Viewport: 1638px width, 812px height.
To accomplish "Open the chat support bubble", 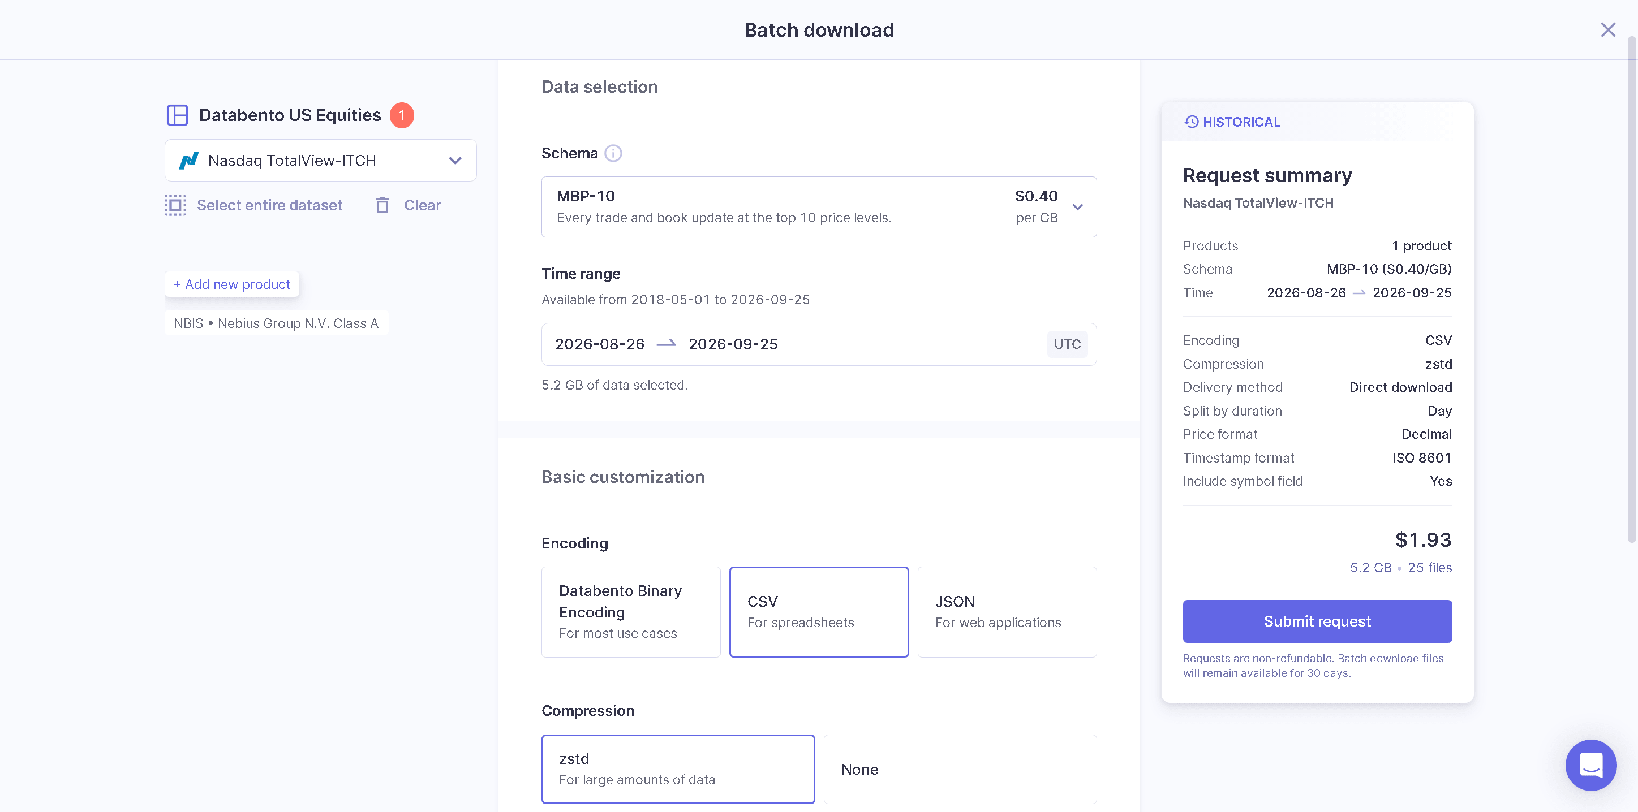I will 1590,765.
